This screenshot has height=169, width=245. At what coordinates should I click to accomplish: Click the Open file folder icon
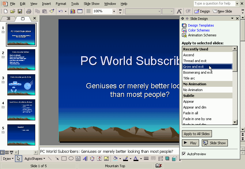point(13,11)
